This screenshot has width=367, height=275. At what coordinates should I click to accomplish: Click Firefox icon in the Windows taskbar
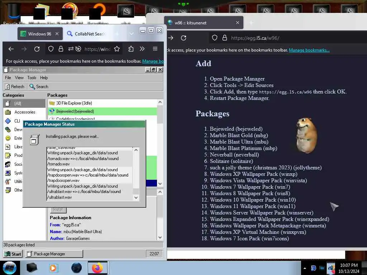pyautogui.click(x=97, y=268)
